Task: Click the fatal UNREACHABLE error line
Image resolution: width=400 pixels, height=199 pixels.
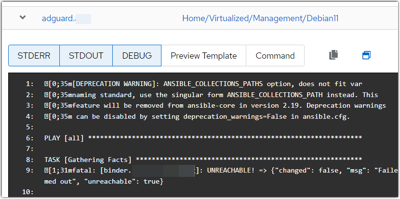Action: 217,171
